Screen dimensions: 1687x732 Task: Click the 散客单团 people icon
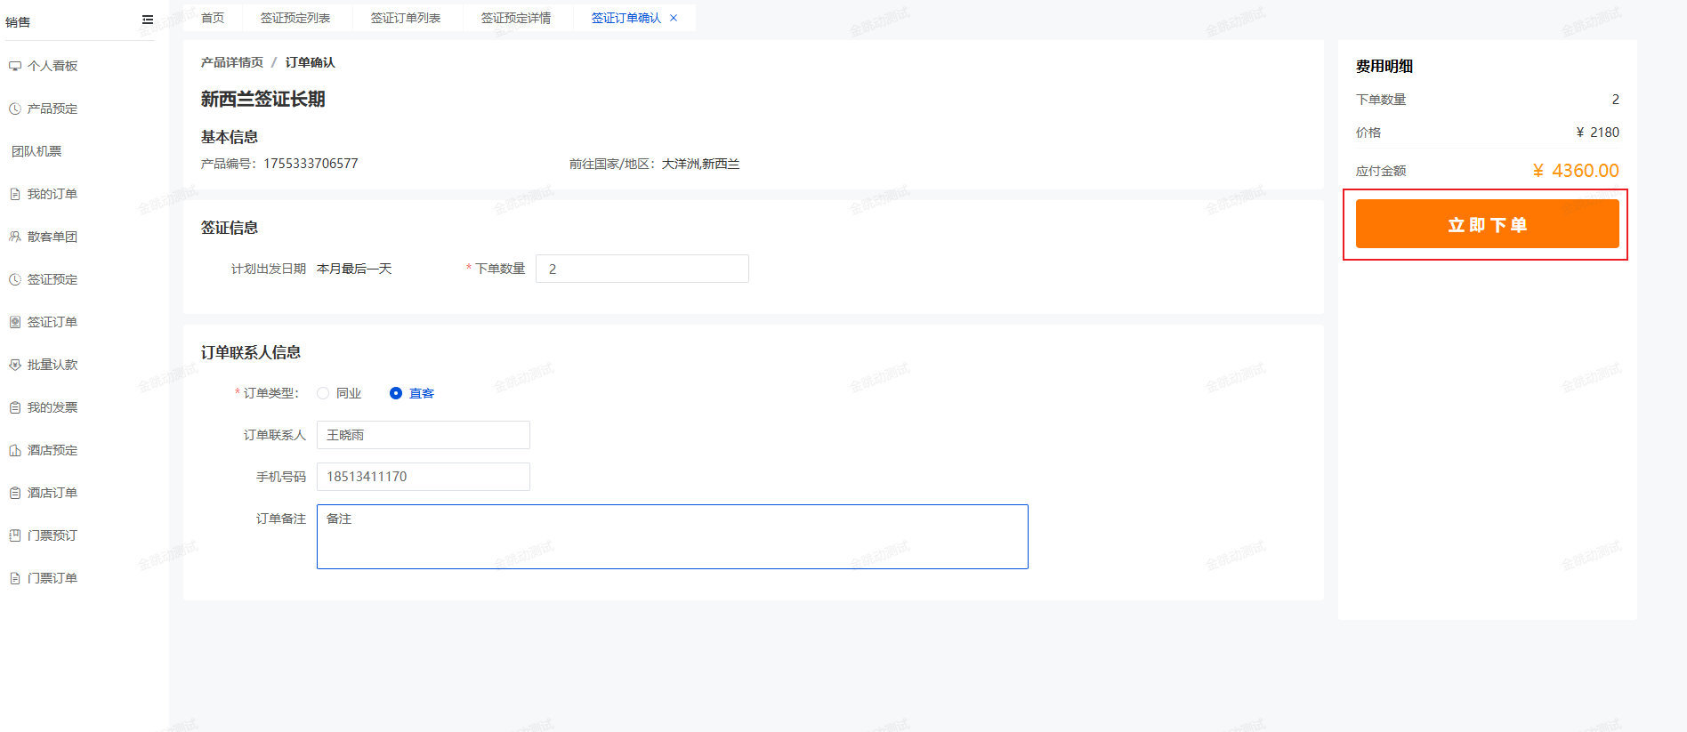(15, 237)
